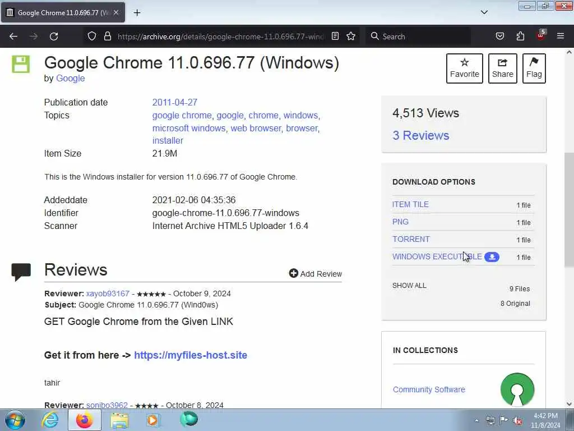Screen dimensions: 574x431
Task: Click the 4,513 Views text
Action: (x=426, y=113)
